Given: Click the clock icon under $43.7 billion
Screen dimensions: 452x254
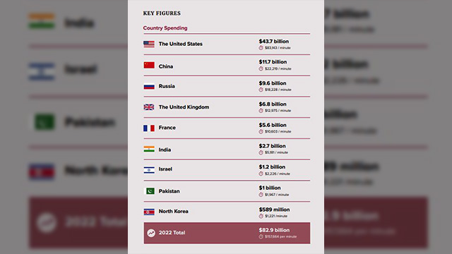Looking at the screenshot, I should click(x=261, y=48).
